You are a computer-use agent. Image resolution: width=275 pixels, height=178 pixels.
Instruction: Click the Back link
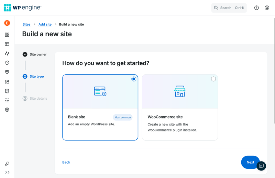coord(66,162)
